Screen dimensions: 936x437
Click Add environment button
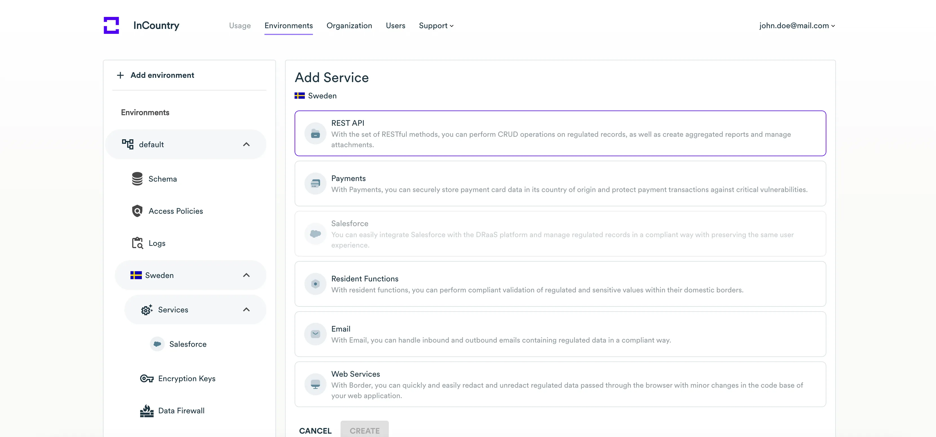coord(156,75)
